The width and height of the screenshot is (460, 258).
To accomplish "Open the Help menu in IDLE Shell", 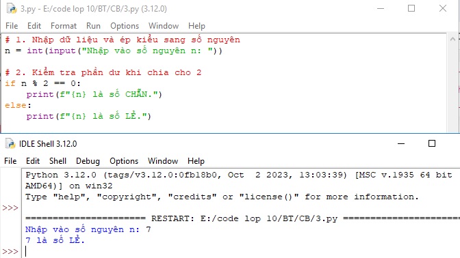I will tap(196, 161).
